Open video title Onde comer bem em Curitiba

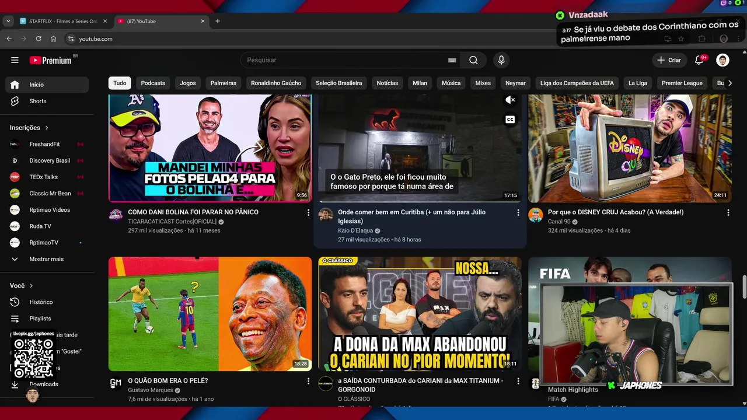[x=411, y=216]
